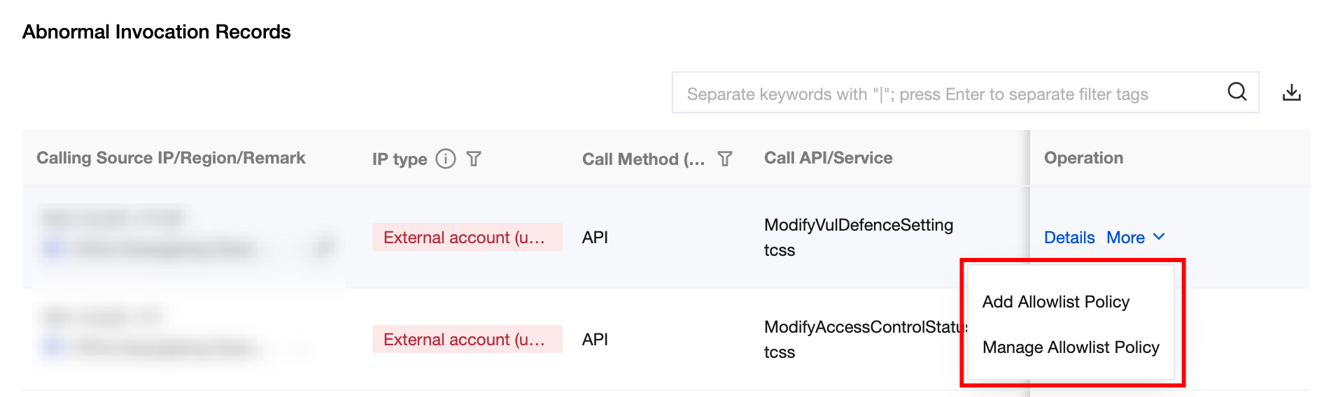Click the IP type info icon
Viewport: 1331px width, 397px height.
(x=446, y=159)
